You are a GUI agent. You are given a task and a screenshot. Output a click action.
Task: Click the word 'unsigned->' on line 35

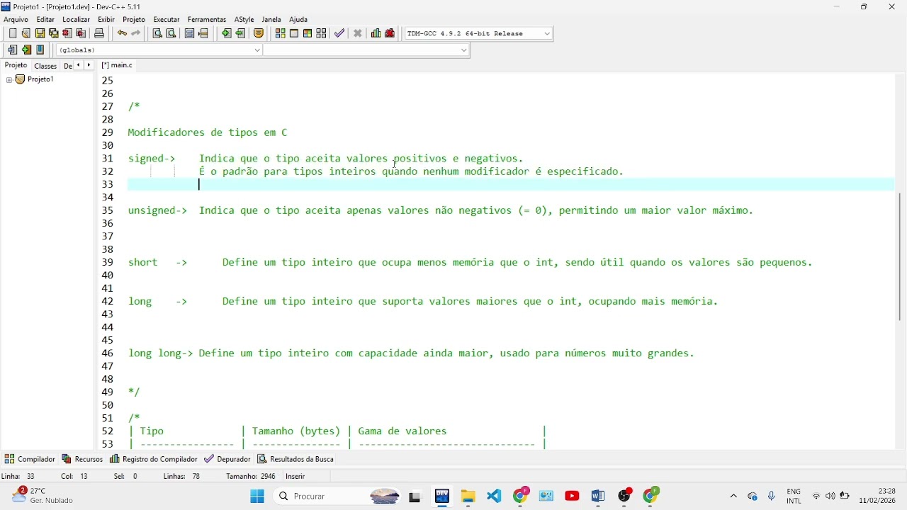click(x=157, y=210)
